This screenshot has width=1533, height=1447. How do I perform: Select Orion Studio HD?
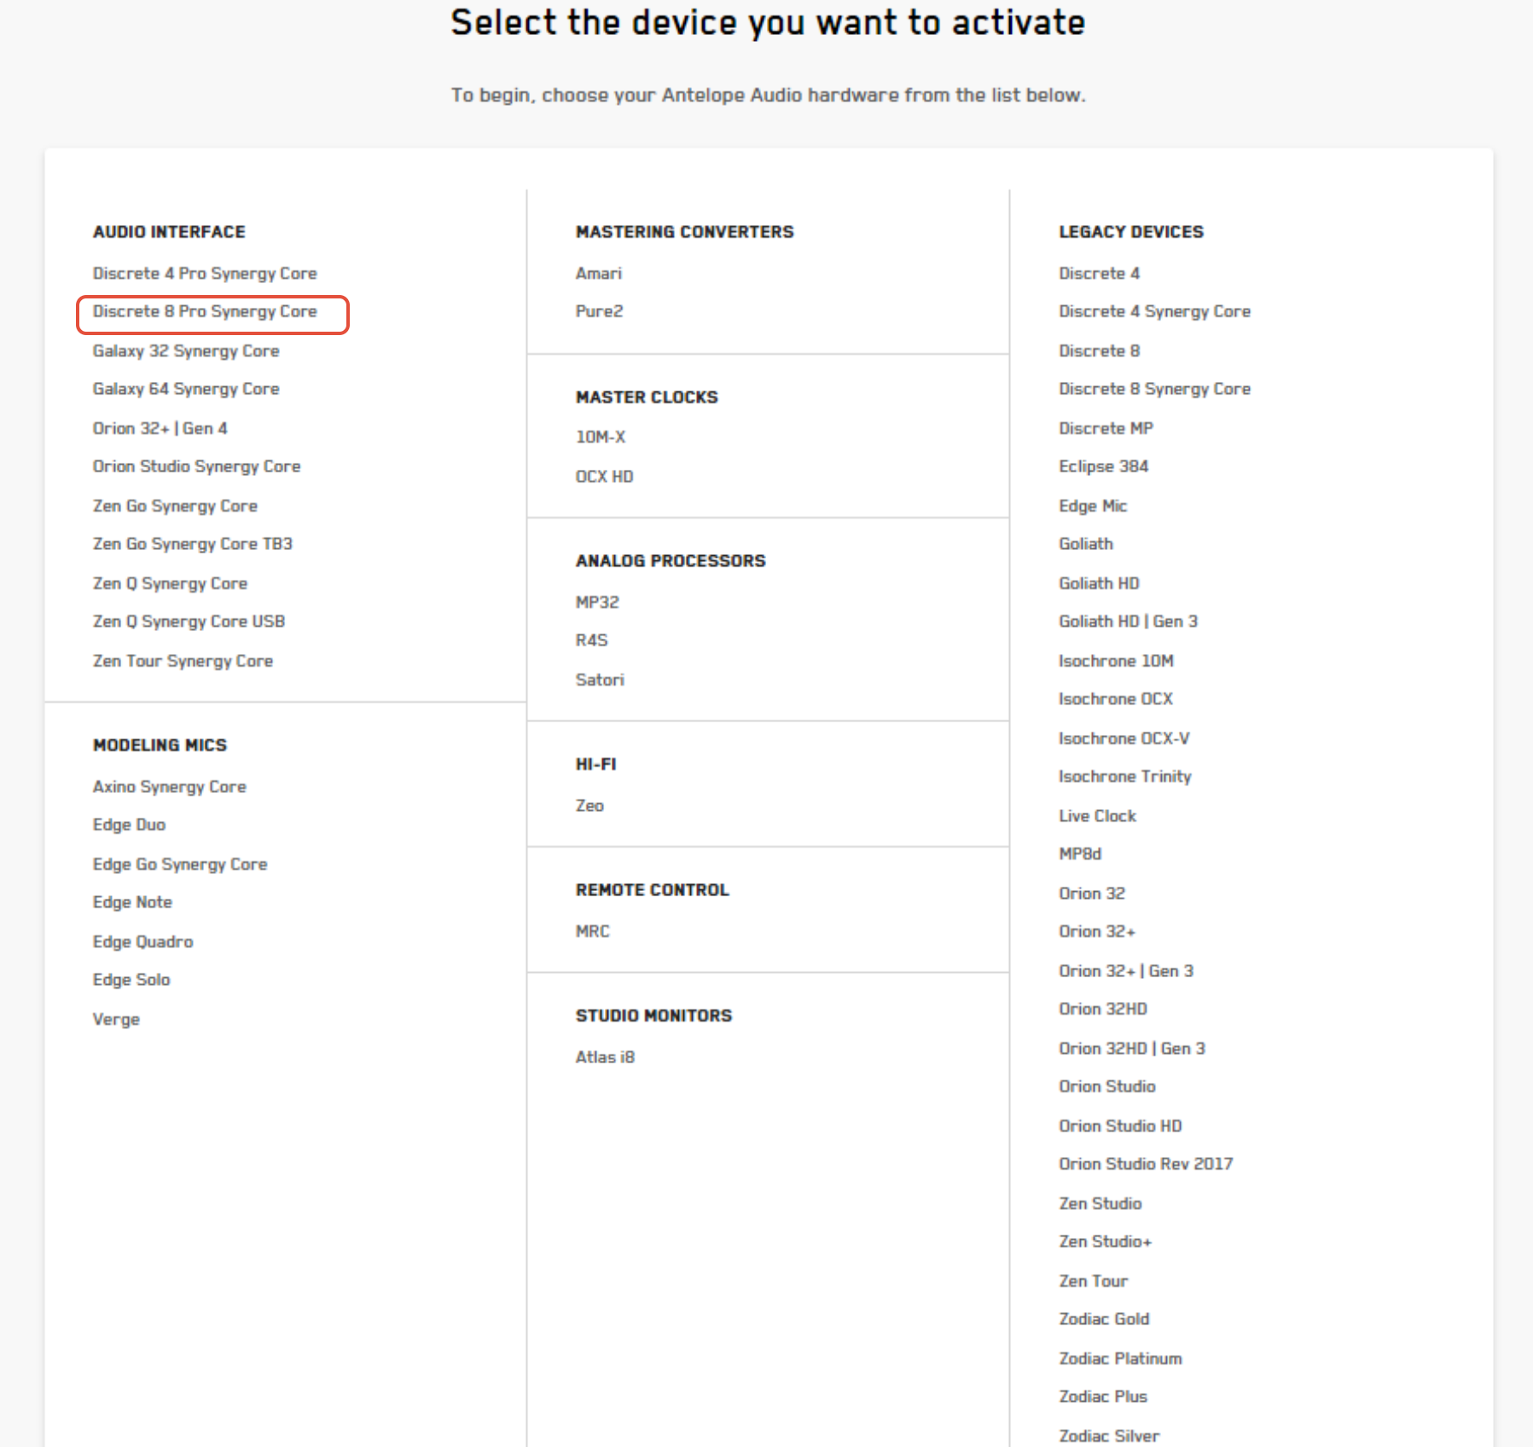click(x=1121, y=1126)
